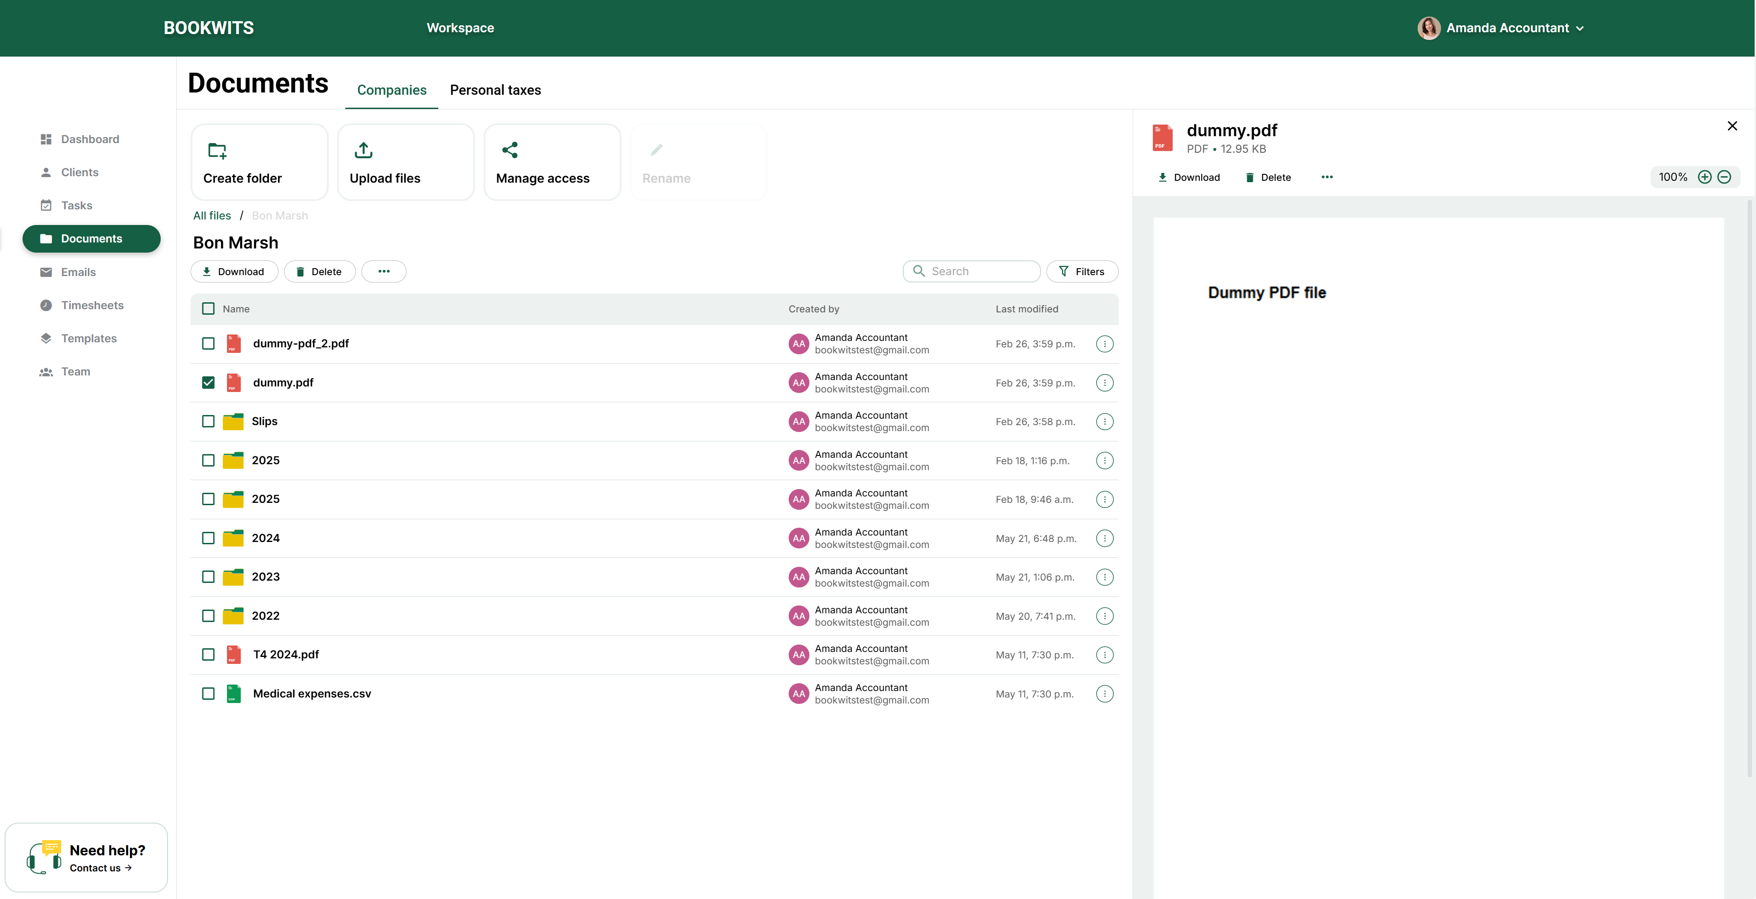The width and height of the screenshot is (1756, 899).
Task: Uncheck the dummy.pdf checkbox
Action: pos(208,383)
